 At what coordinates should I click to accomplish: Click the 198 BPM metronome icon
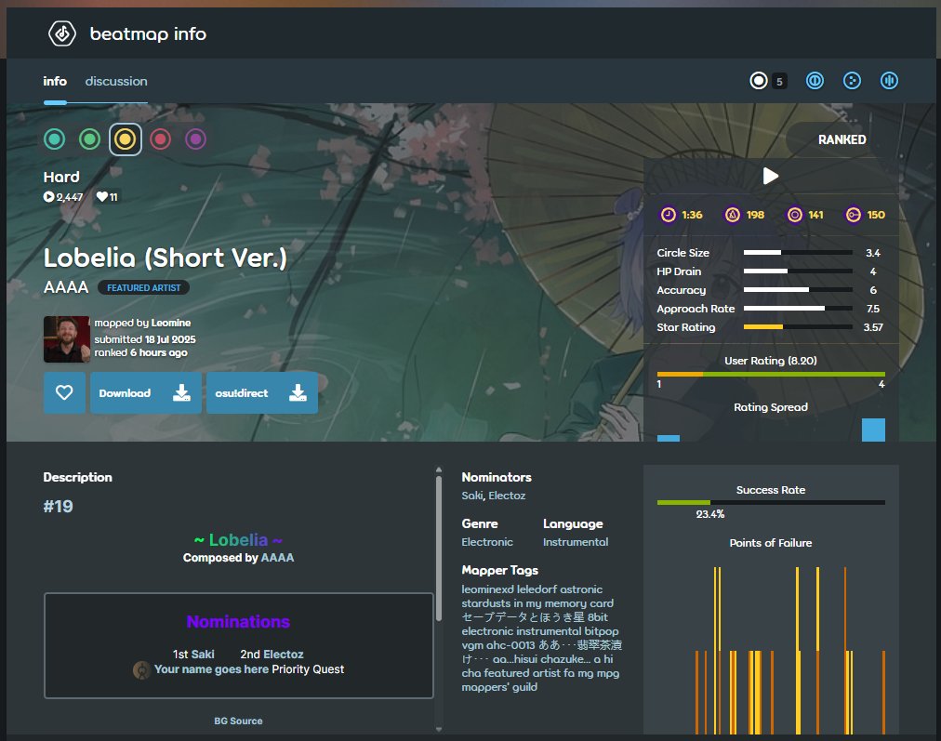732,215
